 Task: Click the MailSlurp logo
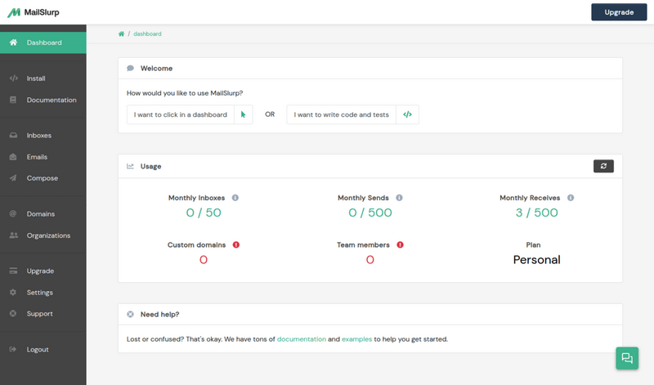point(34,12)
